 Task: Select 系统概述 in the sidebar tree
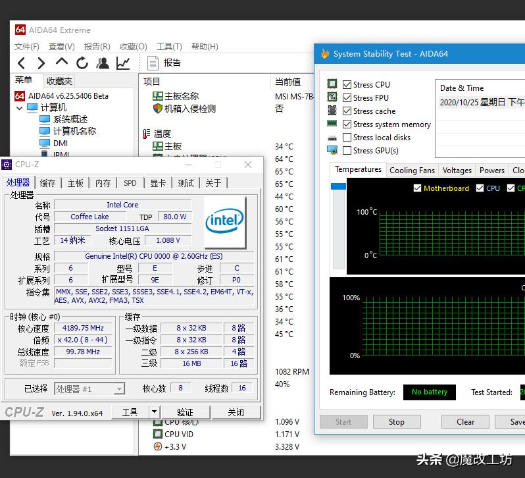pyautogui.click(x=70, y=119)
